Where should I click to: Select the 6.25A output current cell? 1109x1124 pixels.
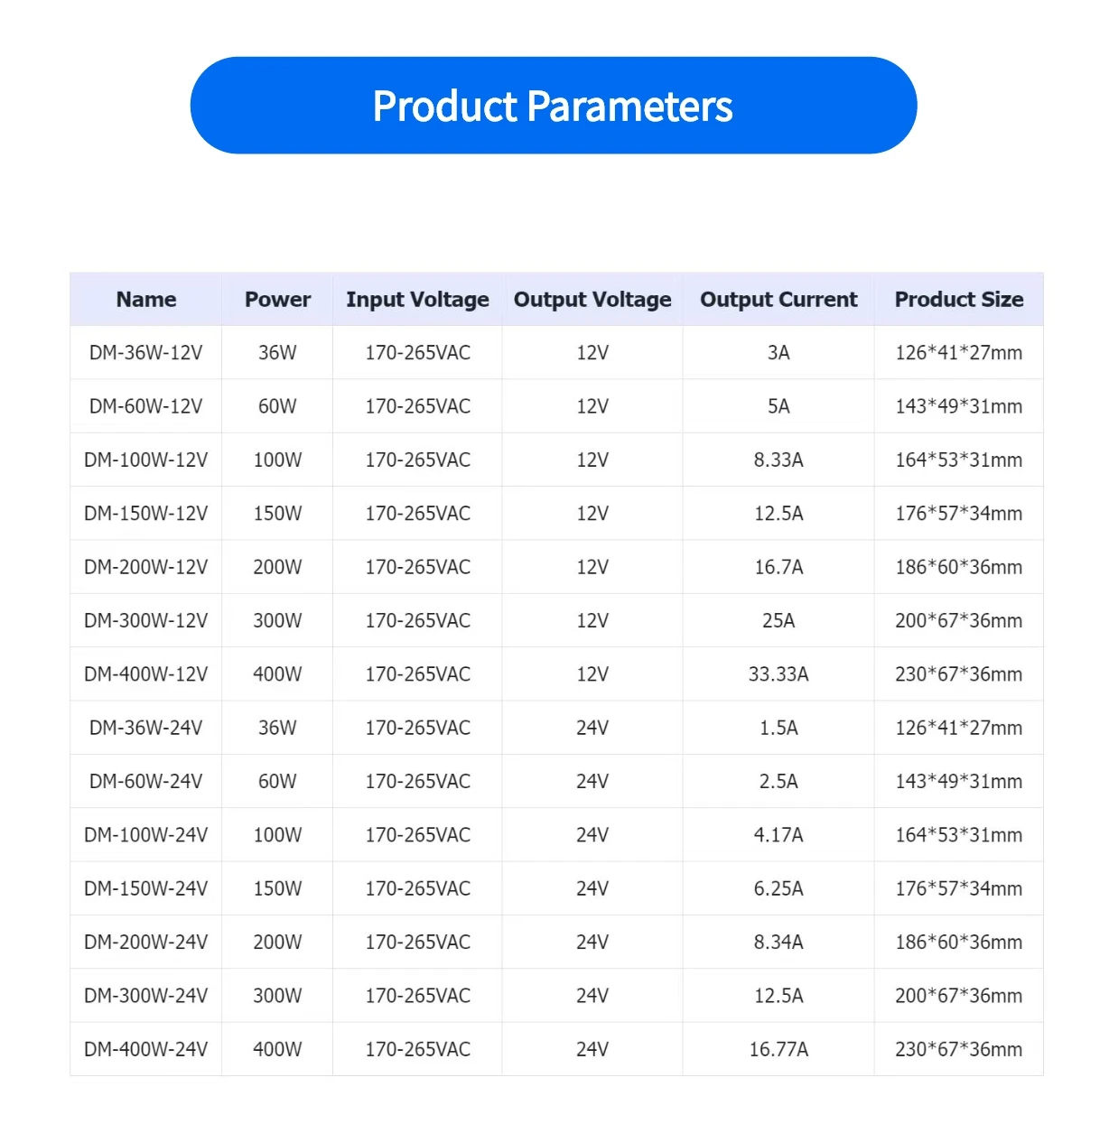[778, 888]
